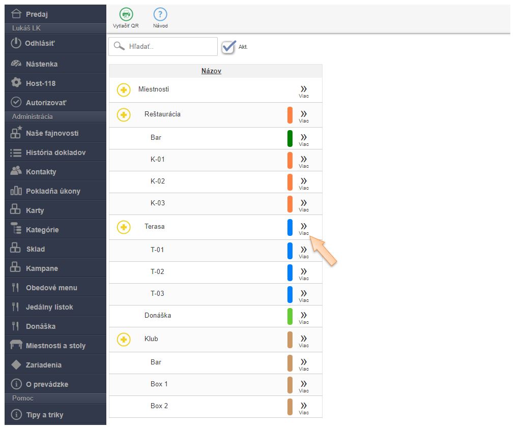
Task: Click the Kontakty people icon
Action: (16, 171)
